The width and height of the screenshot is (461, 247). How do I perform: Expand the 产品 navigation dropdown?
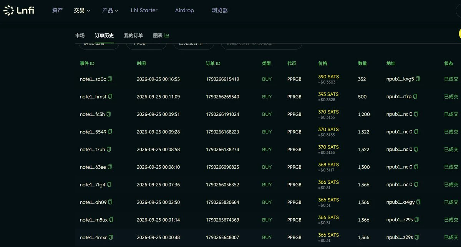111,10
